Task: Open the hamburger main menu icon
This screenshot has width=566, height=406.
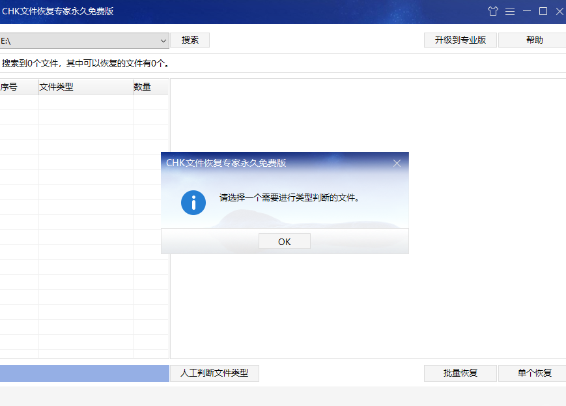Action: [510, 11]
